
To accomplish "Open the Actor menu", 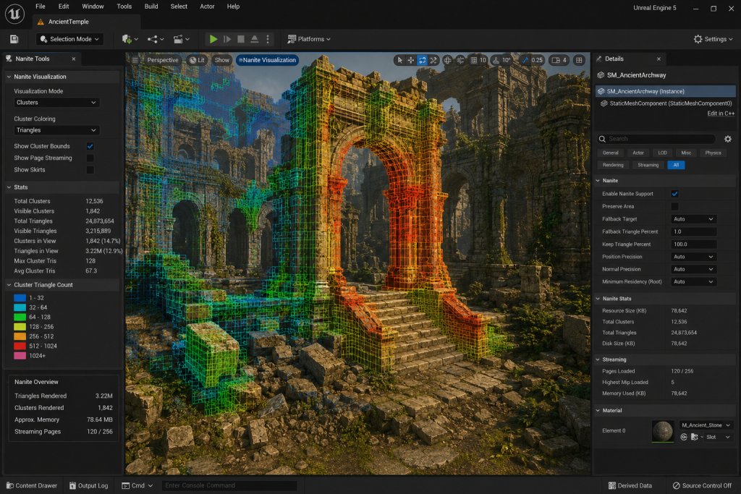I will pos(207,7).
